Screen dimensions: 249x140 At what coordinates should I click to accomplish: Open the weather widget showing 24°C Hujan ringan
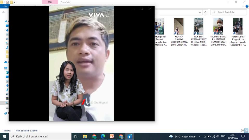pos(182,136)
